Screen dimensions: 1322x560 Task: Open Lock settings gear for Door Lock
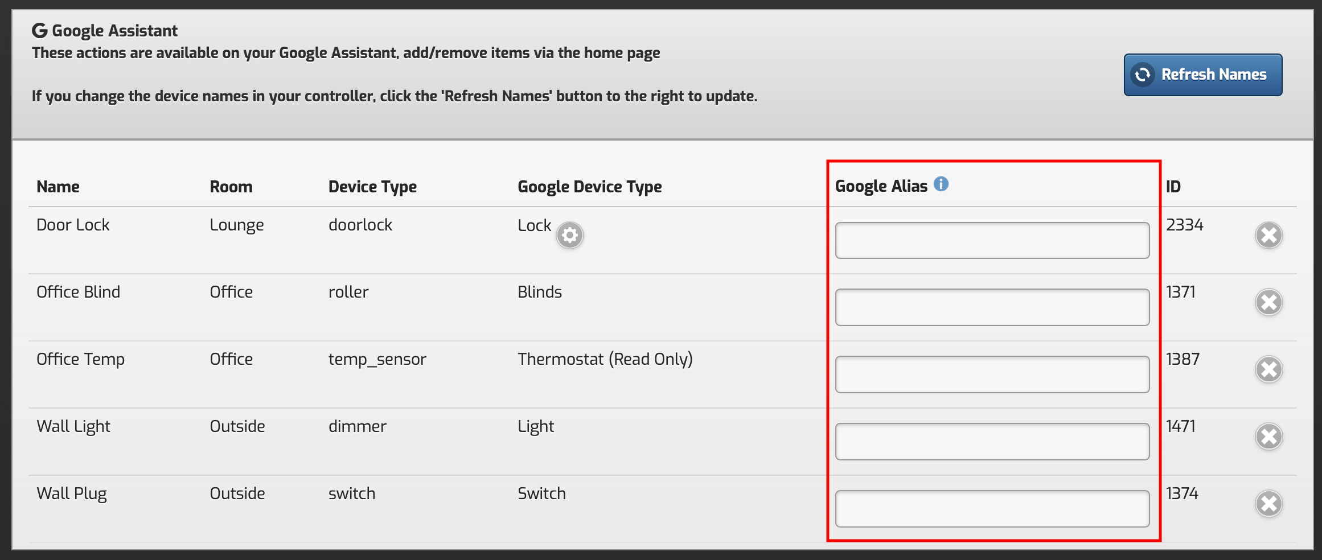pos(570,235)
